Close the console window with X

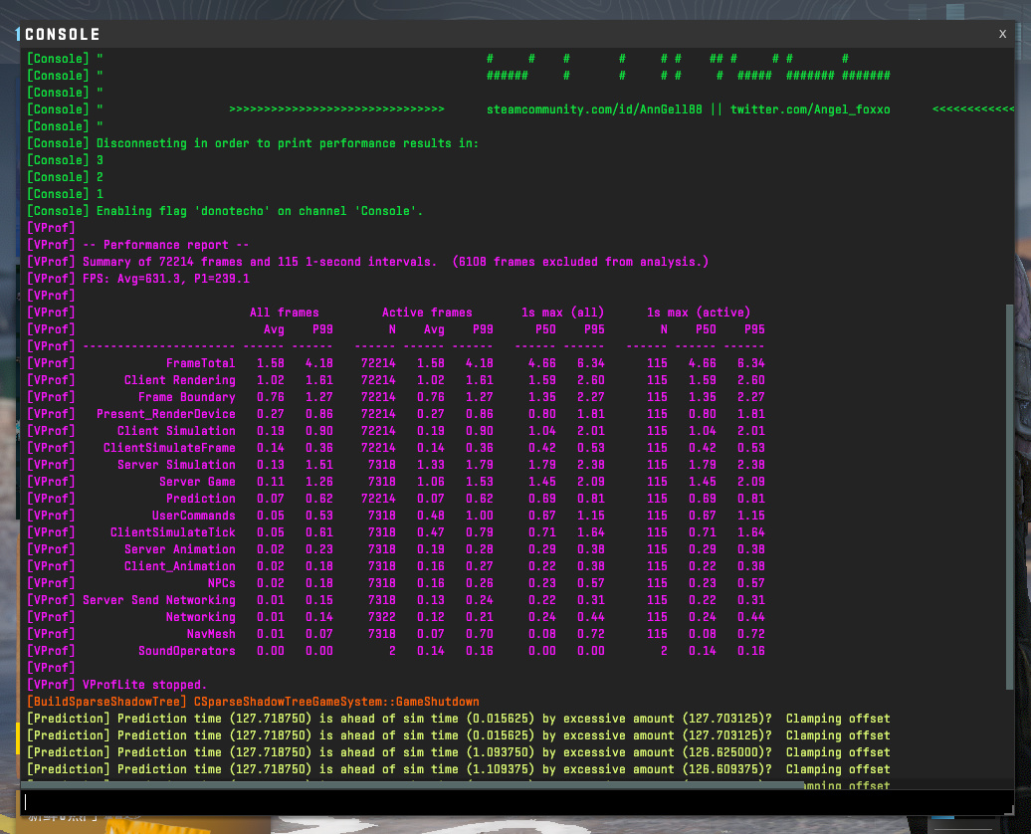click(x=1002, y=34)
